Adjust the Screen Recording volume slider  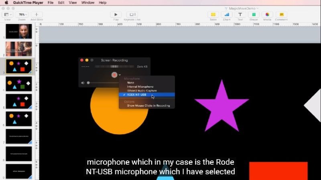tap(88, 83)
